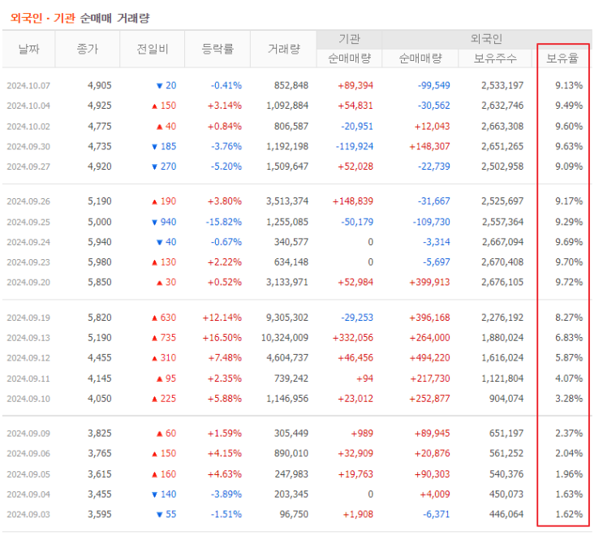Click the holding ratio 1.62%

(x=569, y=514)
